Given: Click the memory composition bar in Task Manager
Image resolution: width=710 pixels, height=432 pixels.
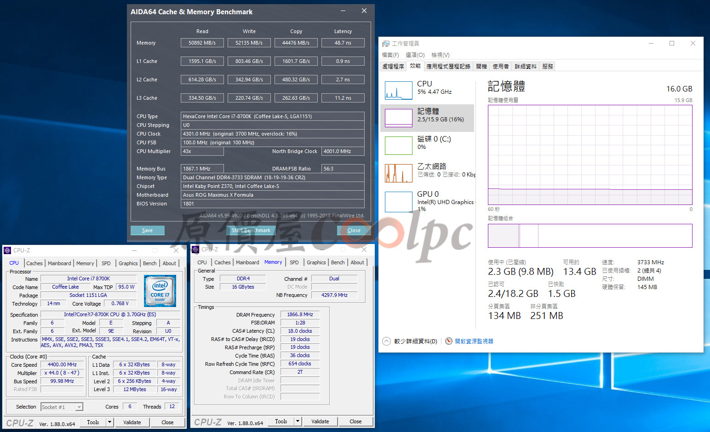Looking at the screenshot, I should point(590,236).
